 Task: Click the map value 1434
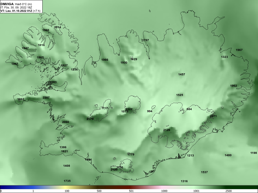(x=88, y=160)
